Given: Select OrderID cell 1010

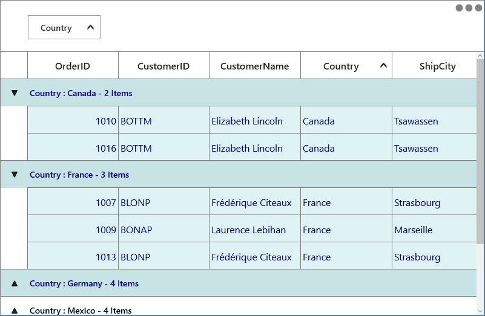Looking at the screenshot, I should click(x=73, y=120).
